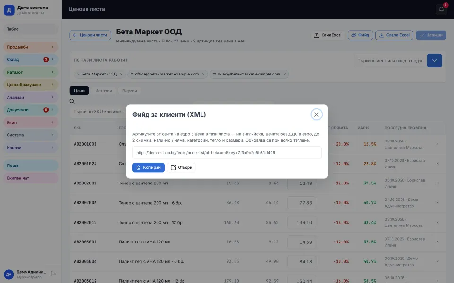The height and width of the screenshot is (283, 454).
Task: Close the XML feed dialog
Action: (316, 114)
